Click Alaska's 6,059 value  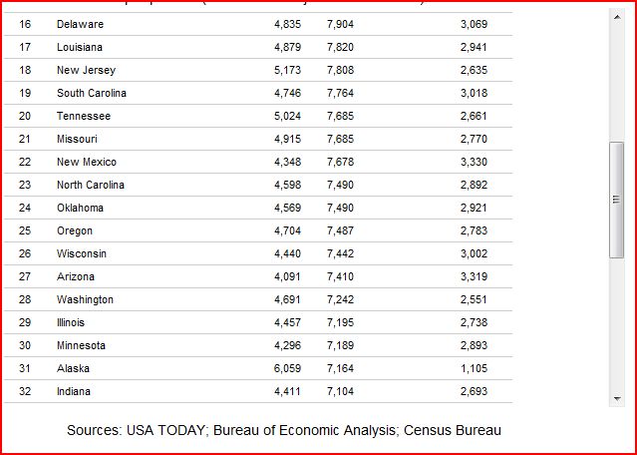coord(287,368)
